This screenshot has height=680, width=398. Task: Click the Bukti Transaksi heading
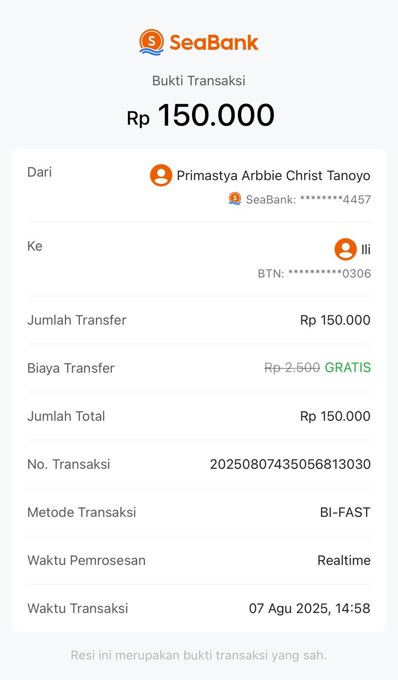click(x=199, y=81)
